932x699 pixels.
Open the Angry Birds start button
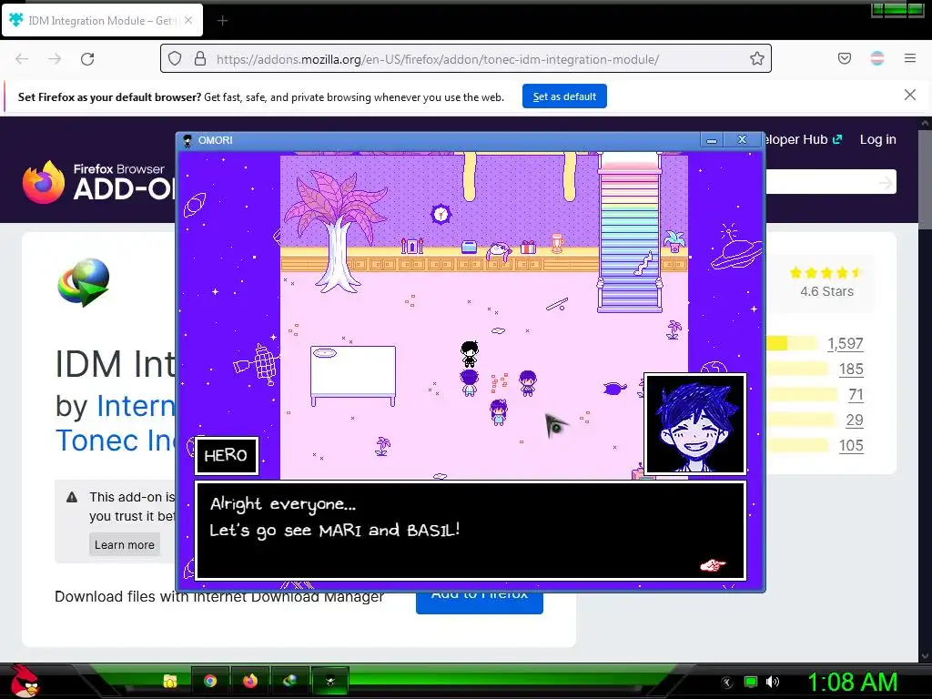[25, 681]
